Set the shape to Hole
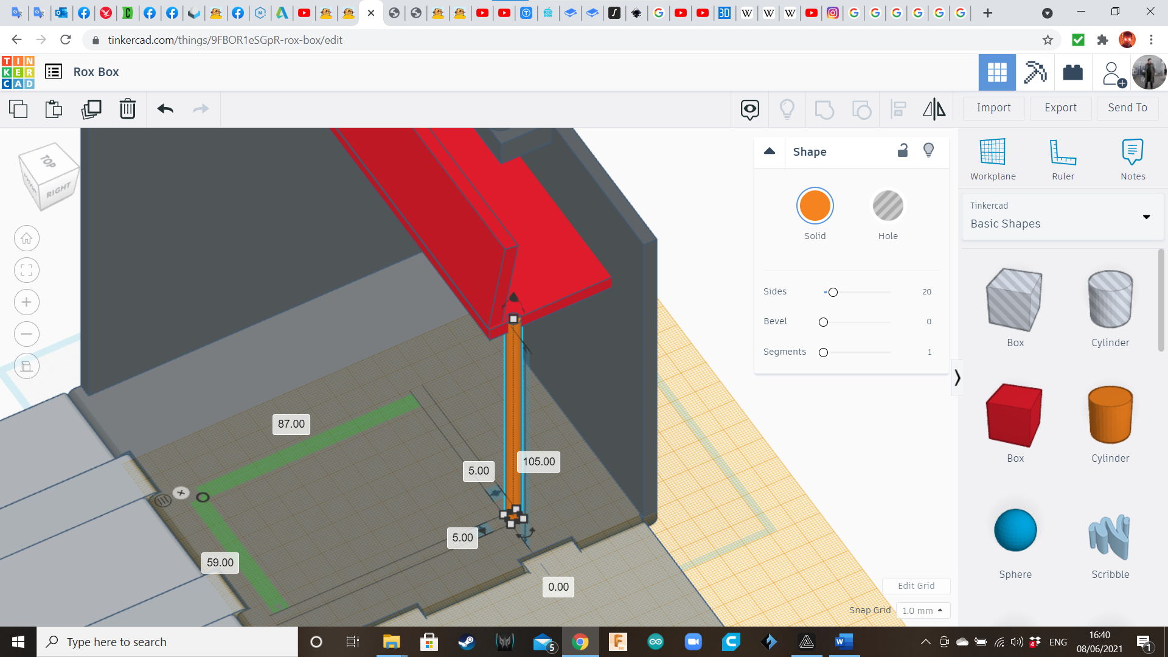The width and height of the screenshot is (1168, 657). click(888, 206)
